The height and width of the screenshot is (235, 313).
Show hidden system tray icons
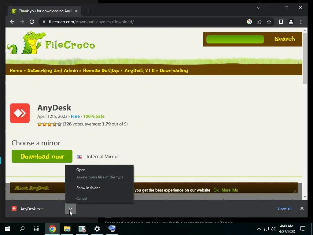click(x=259, y=229)
